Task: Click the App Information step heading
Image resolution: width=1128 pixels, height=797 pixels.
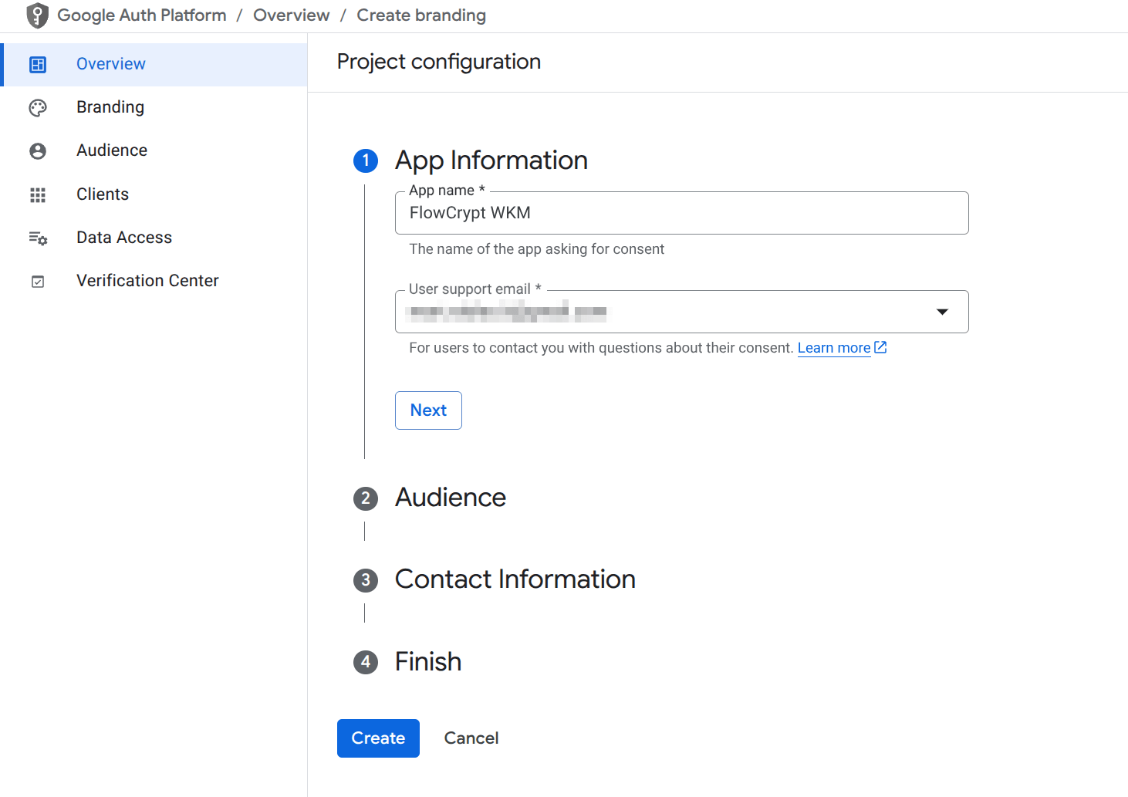Action: coord(491,160)
